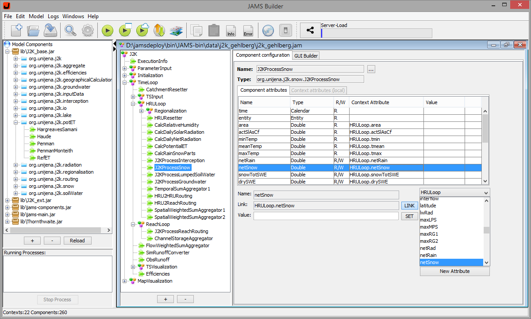Click the LINK button
The width and height of the screenshot is (531, 319).
click(x=409, y=206)
